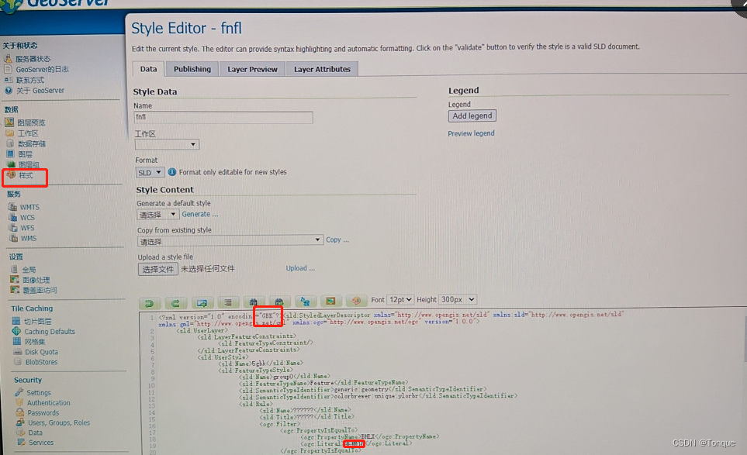The image size is (747, 455).
Task: Click the info icon beside Format
Action: point(172,172)
